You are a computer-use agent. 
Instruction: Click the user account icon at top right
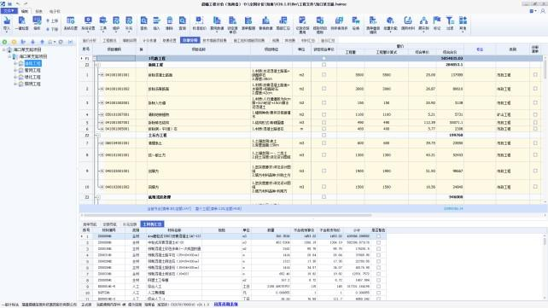pos(543,11)
